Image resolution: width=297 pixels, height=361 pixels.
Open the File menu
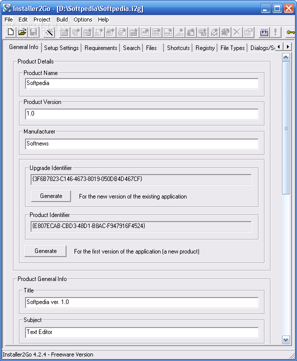8,19
